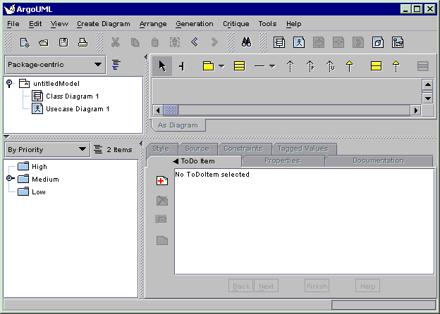
Task: Click the Paste clipboard icon
Action: coord(155,42)
